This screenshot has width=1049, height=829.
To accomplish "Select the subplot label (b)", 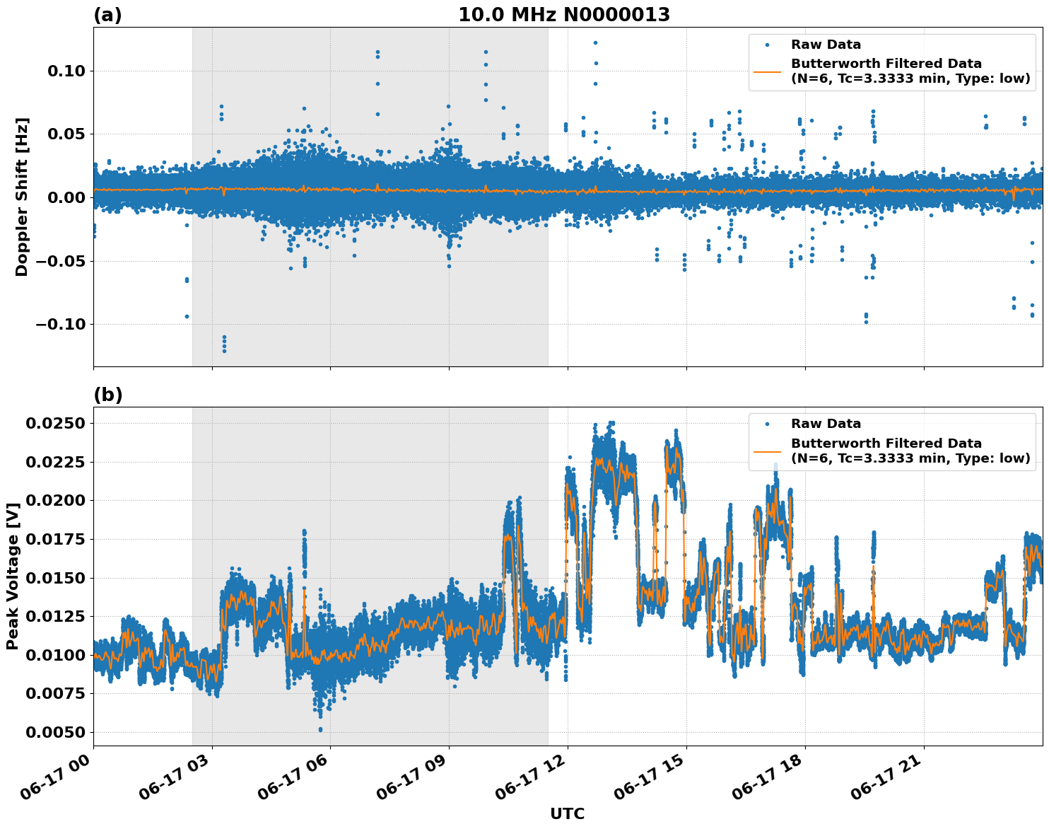I will (109, 394).
